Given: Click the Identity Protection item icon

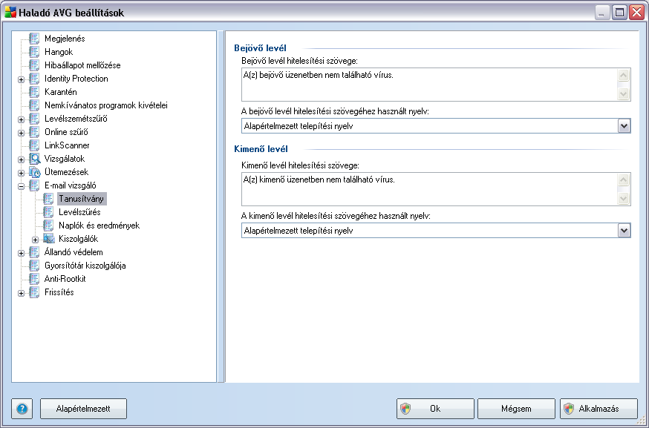Looking at the screenshot, I should click(x=34, y=79).
